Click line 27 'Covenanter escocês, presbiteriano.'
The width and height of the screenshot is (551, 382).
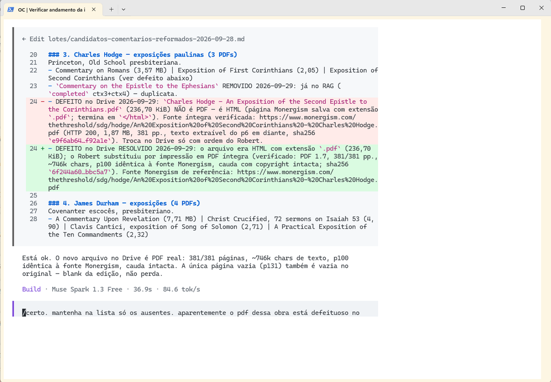[x=111, y=211]
